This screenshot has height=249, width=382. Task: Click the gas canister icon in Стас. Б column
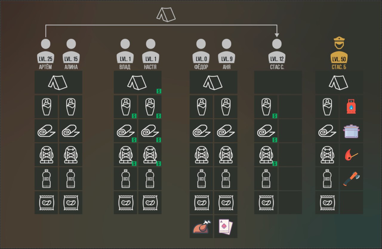pos(351,106)
